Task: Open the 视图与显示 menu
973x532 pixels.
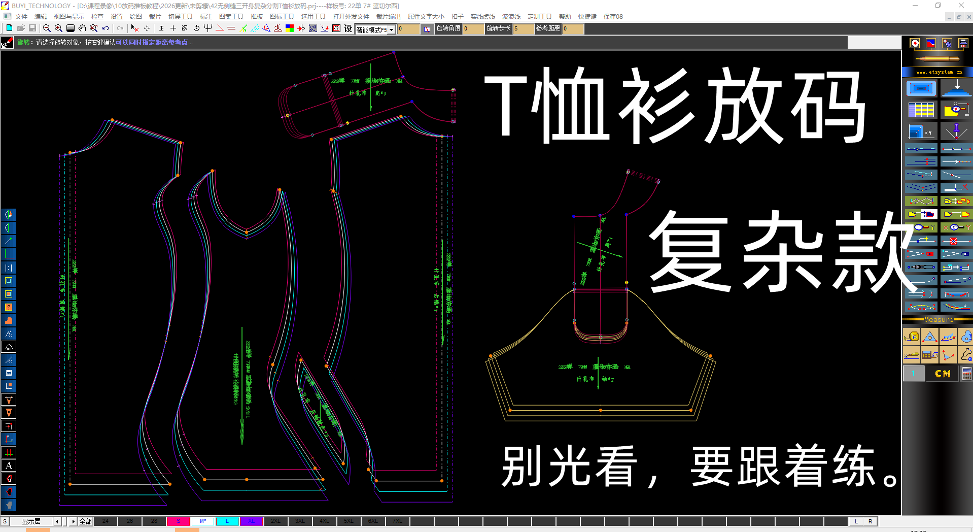Action: coord(69,17)
